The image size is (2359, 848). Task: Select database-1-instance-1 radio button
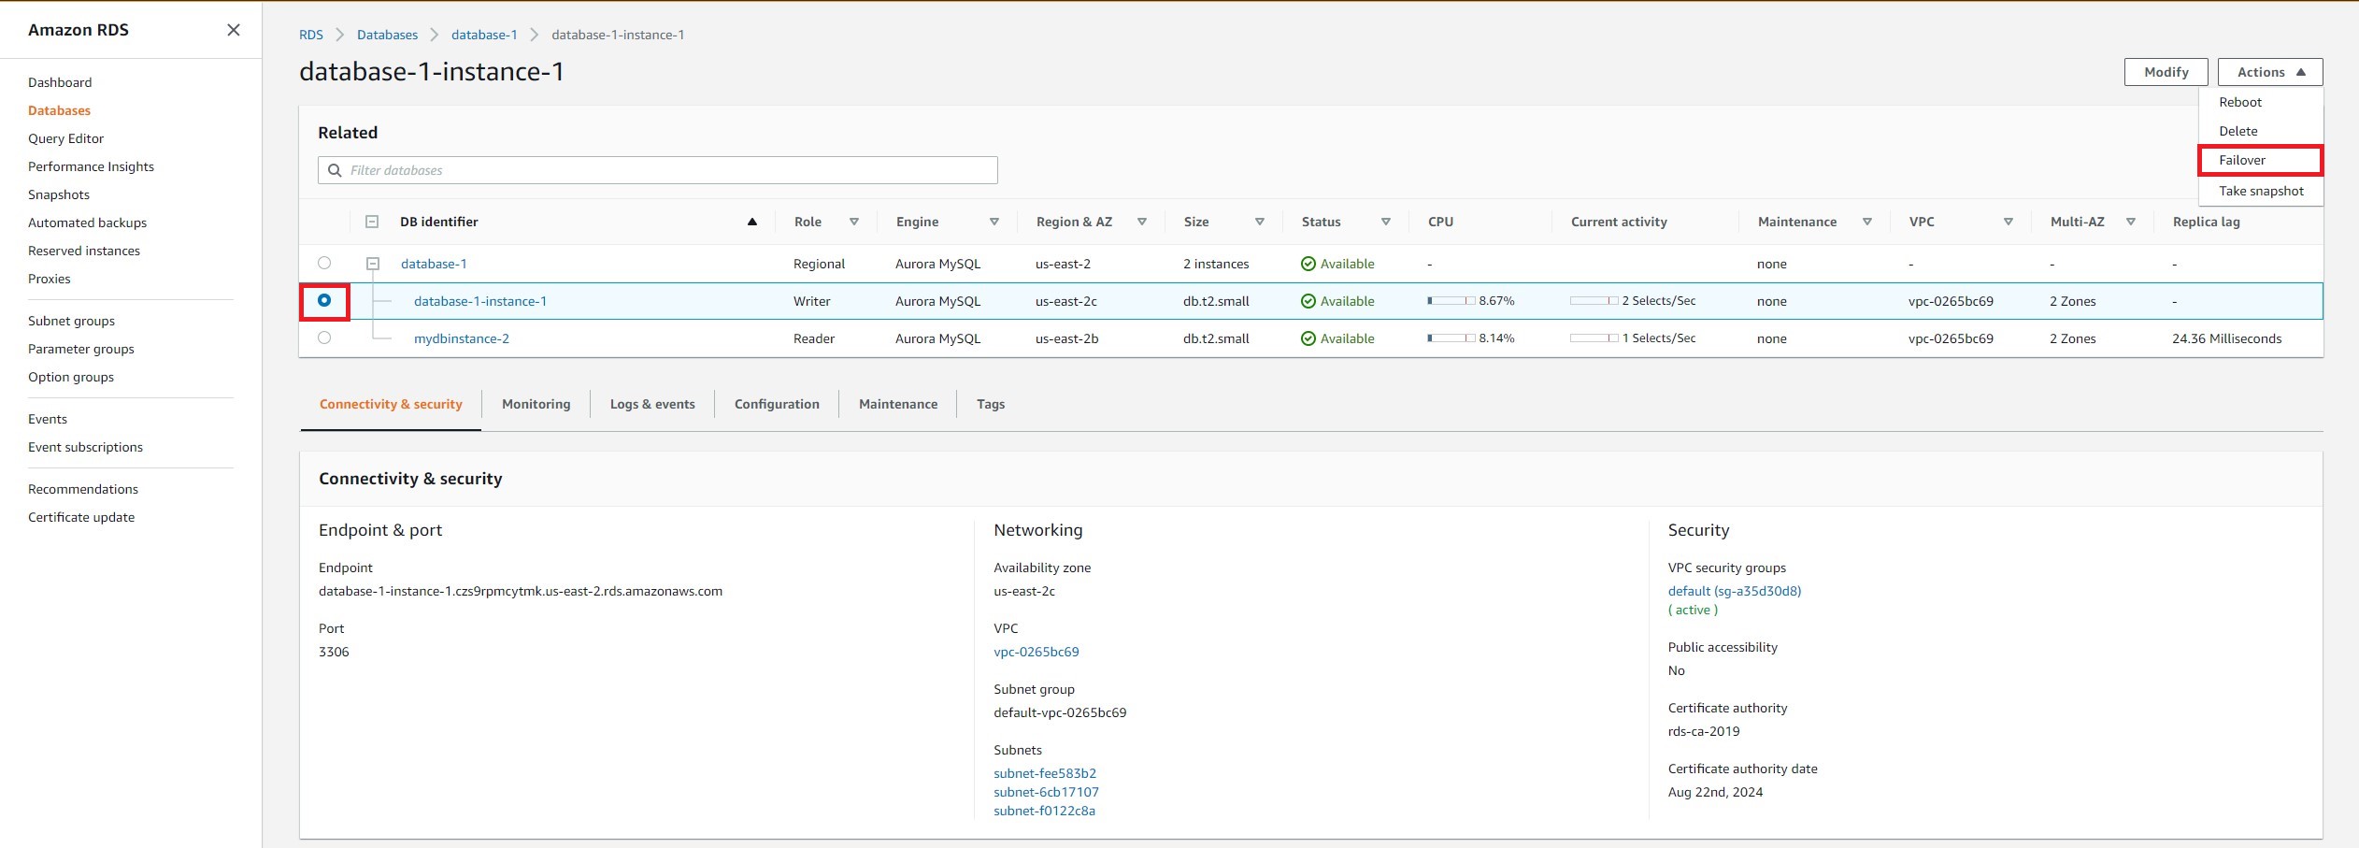324,300
